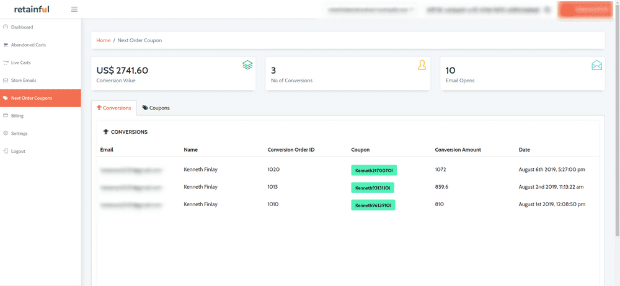Click the date August 1st 2019, 12:08:50 pm

coord(552,204)
